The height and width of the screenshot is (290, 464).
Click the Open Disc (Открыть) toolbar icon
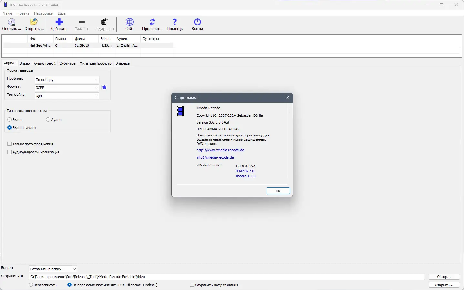(12, 22)
